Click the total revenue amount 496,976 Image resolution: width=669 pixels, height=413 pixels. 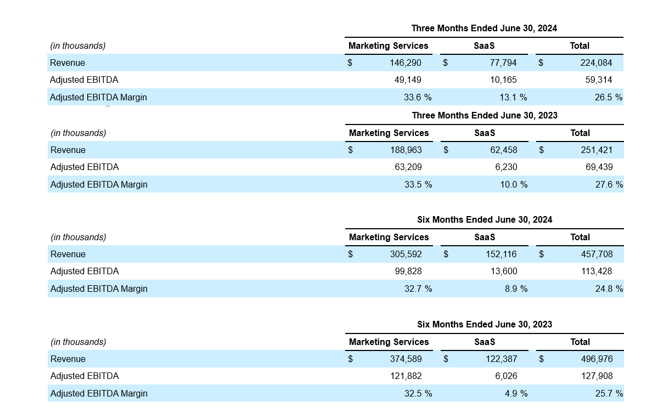point(597,359)
